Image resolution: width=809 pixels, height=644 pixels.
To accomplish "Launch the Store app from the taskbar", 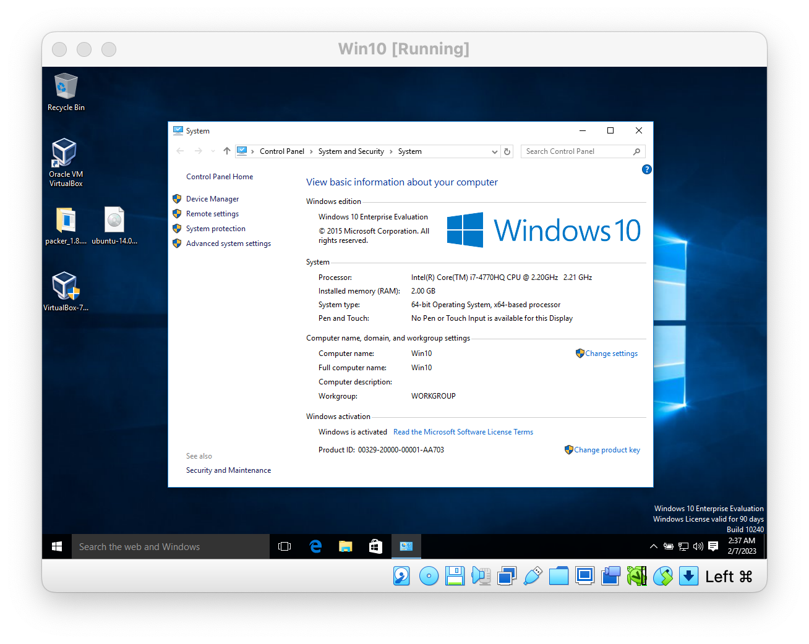I will (x=375, y=546).
